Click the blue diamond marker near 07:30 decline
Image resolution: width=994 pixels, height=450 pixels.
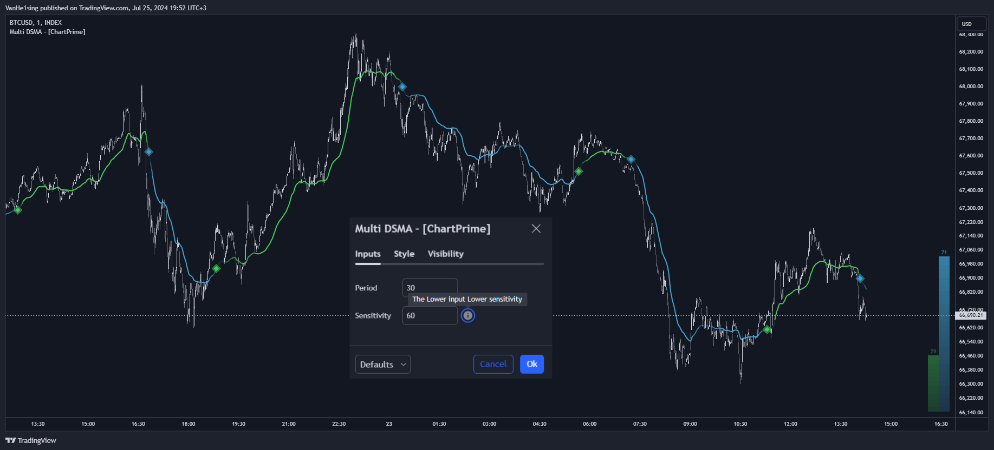pos(631,159)
